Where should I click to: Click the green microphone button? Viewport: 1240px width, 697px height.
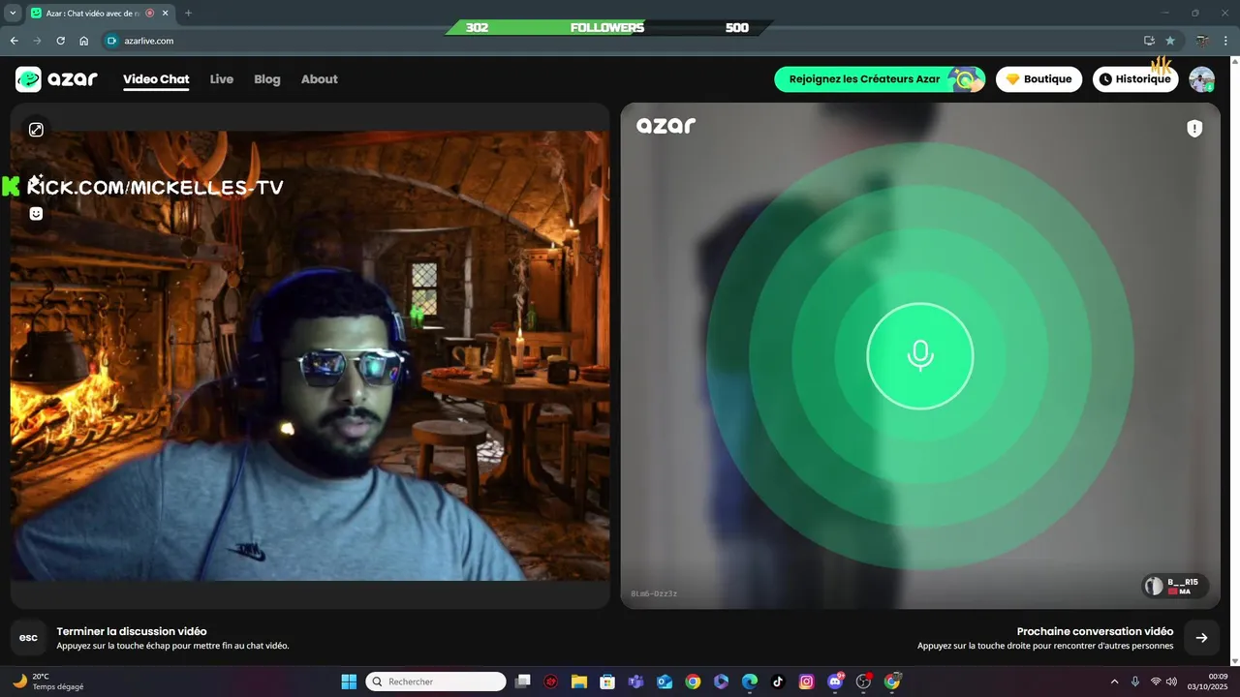919,355
